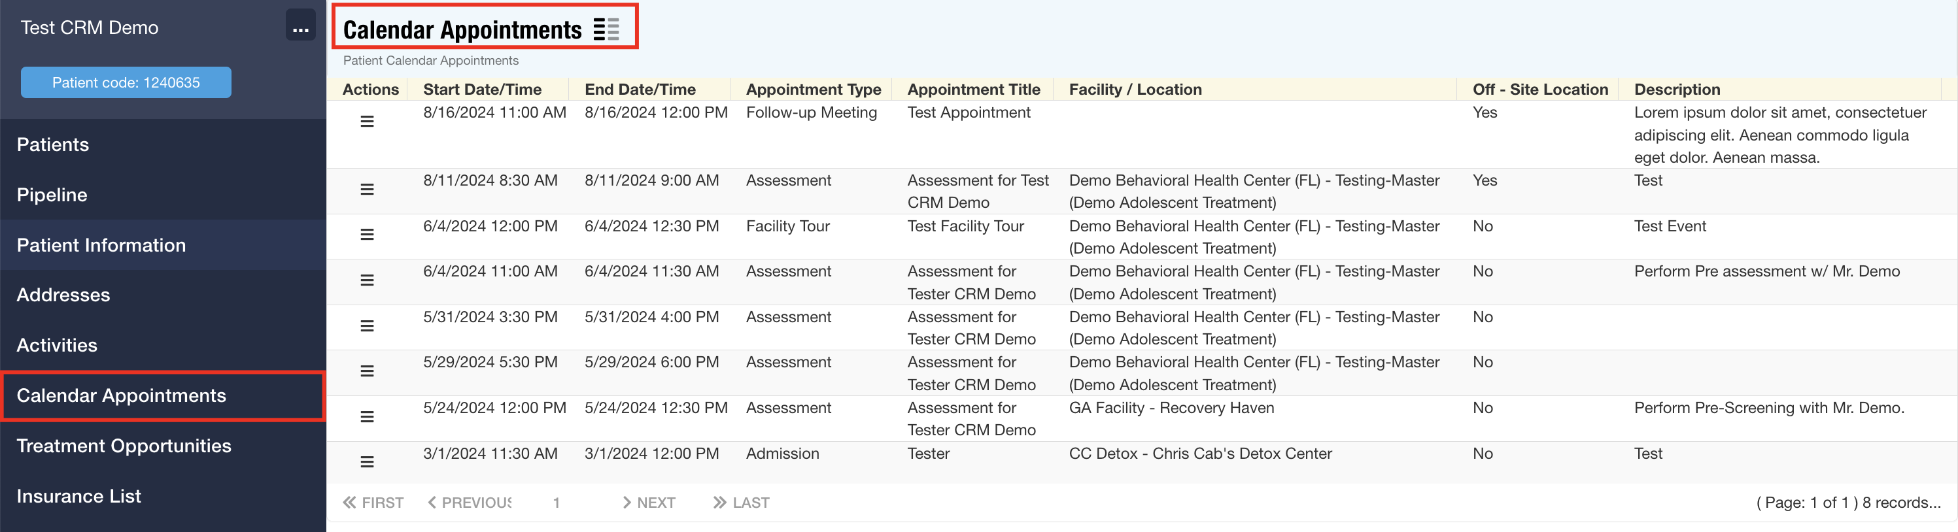The height and width of the screenshot is (532, 1958).
Task: Sort by Start Date/Time column header
Action: point(482,90)
